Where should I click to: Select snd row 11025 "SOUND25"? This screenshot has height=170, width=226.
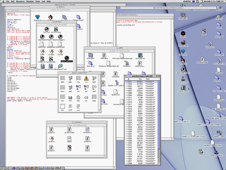[141, 120]
